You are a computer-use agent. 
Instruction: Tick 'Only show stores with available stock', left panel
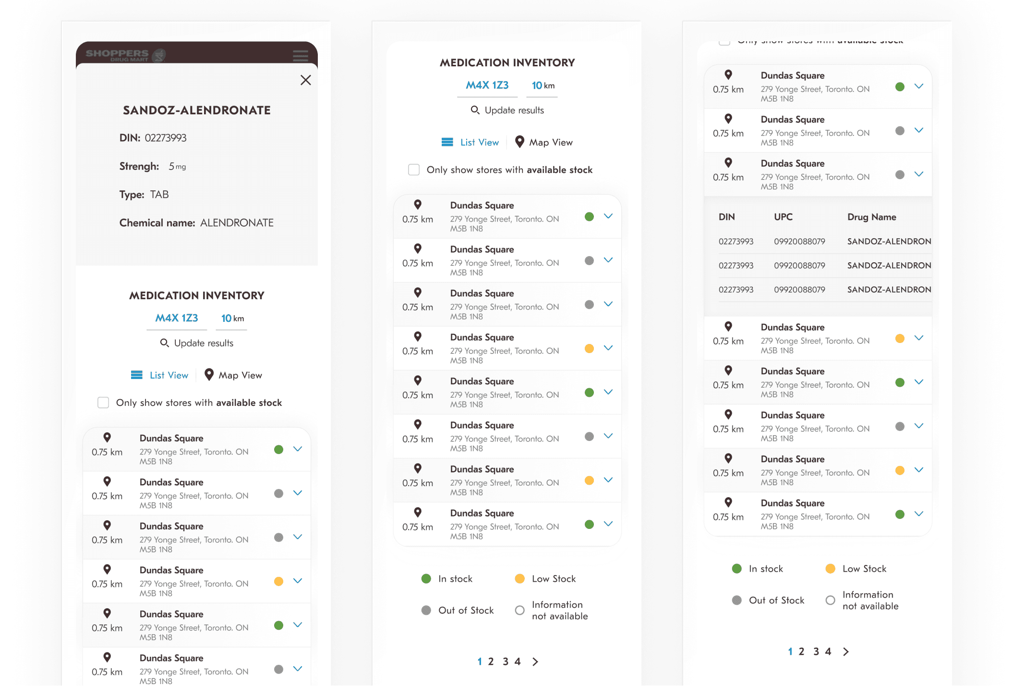point(103,403)
